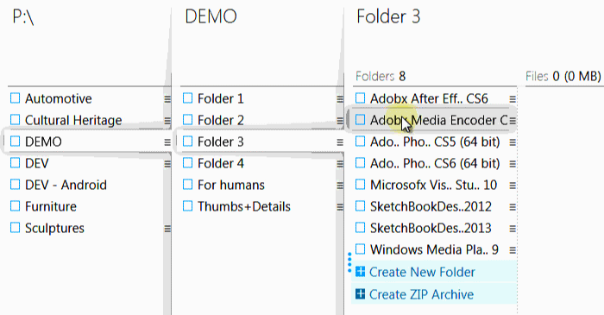Open the menu icon for Sculptures

[167, 229]
